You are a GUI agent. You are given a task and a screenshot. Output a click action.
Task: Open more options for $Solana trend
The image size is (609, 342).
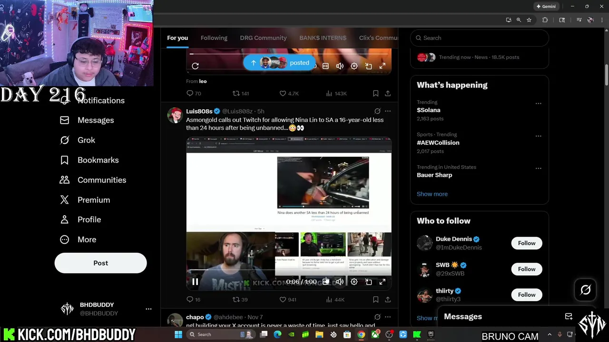point(538,104)
